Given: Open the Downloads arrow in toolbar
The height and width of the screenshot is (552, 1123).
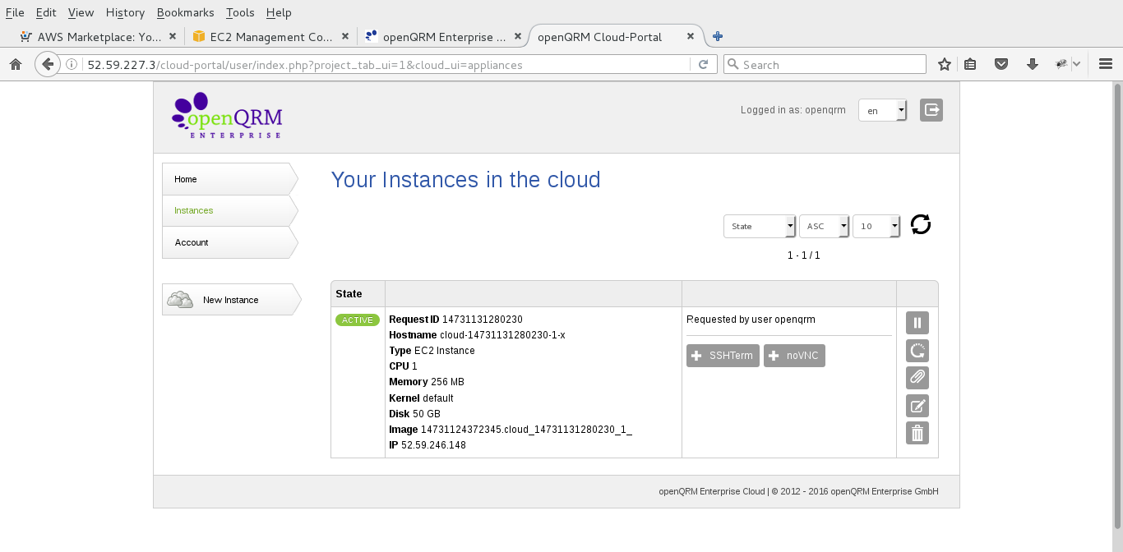Looking at the screenshot, I should click(1033, 64).
